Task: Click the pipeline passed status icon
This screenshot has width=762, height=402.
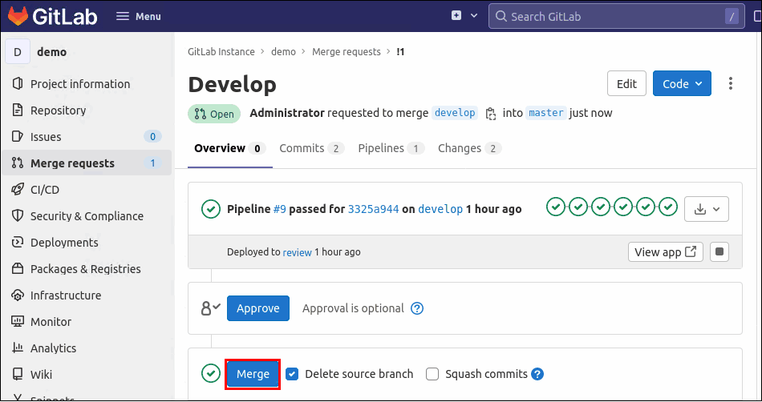Action: (210, 210)
